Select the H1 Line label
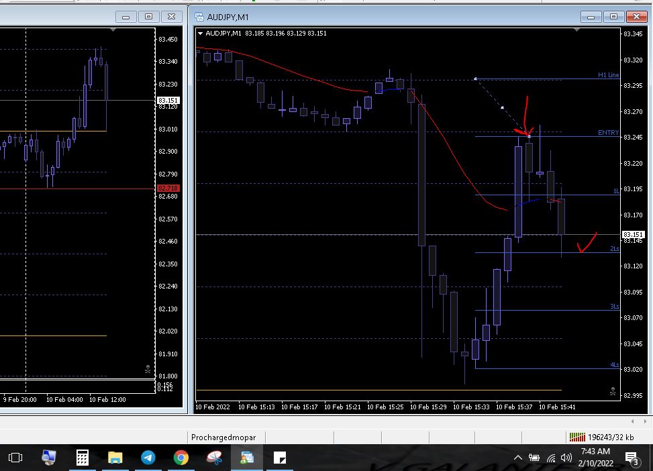Viewport: 653px width, 471px height. click(609, 75)
